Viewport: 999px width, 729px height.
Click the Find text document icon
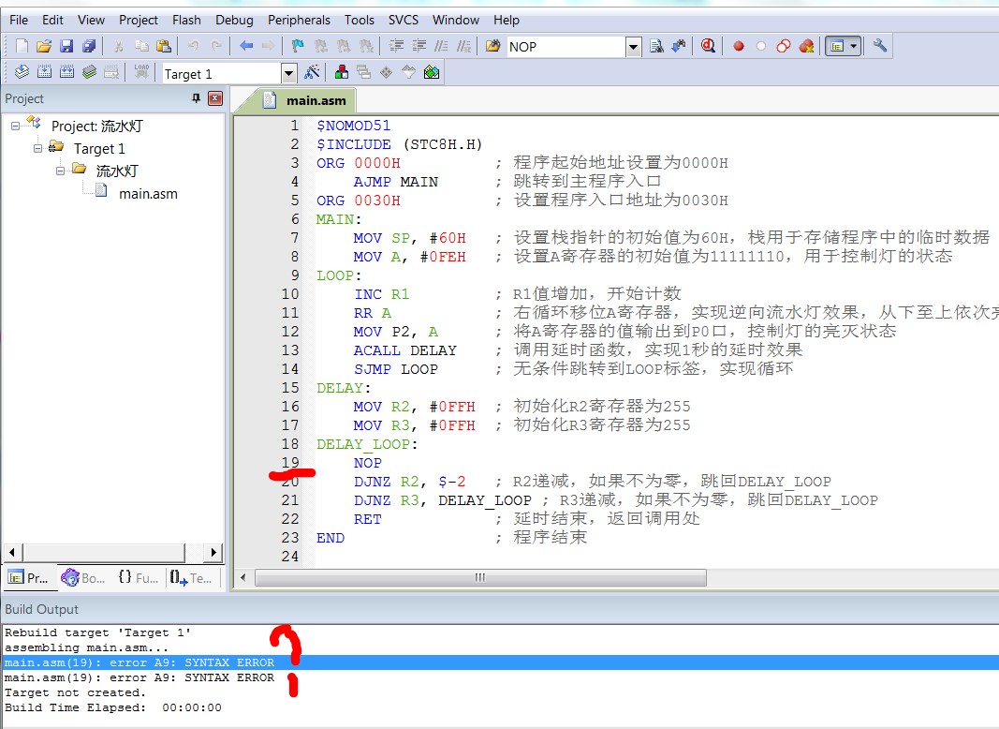(x=657, y=46)
